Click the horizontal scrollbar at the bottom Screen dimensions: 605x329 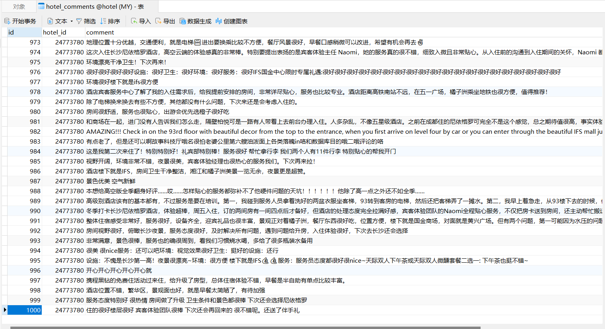[245, 327]
